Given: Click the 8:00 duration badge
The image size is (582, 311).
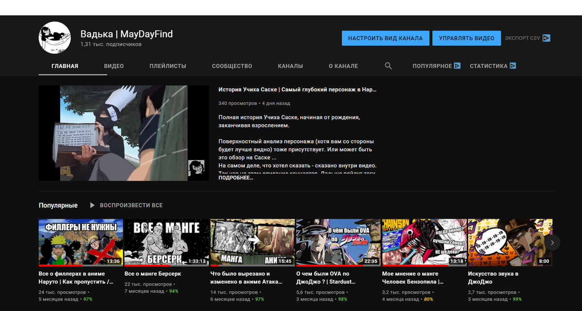Looking at the screenshot, I should pyautogui.click(x=544, y=261).
